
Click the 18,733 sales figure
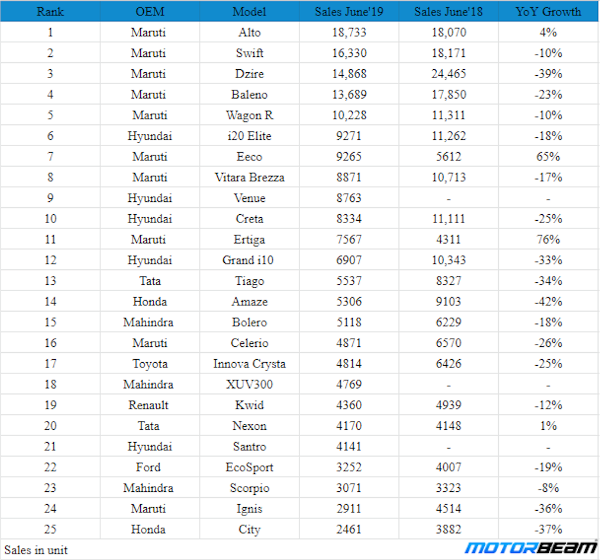tap(349, 32)
